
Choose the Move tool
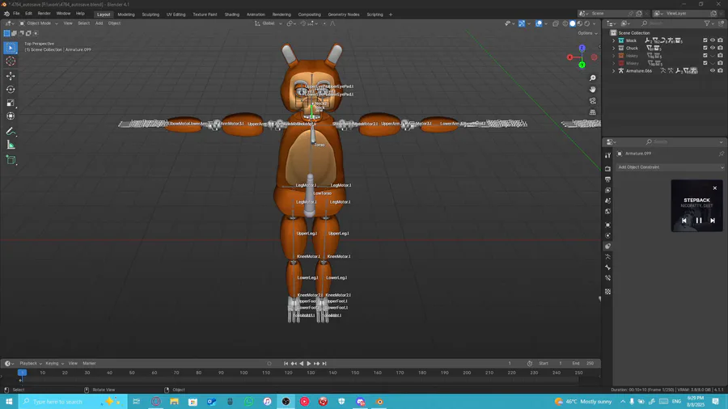click(x=11, y=76)
